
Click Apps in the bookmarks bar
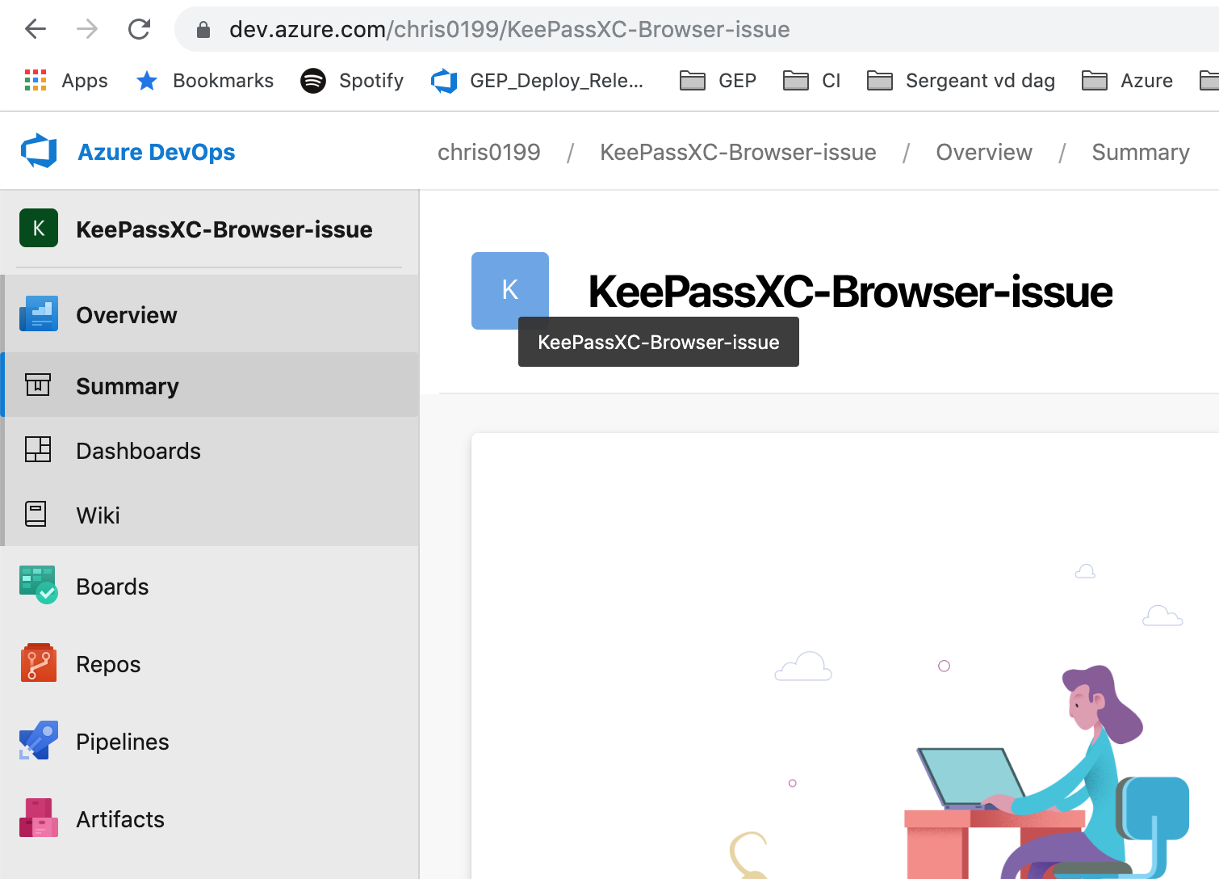(65, 81)
